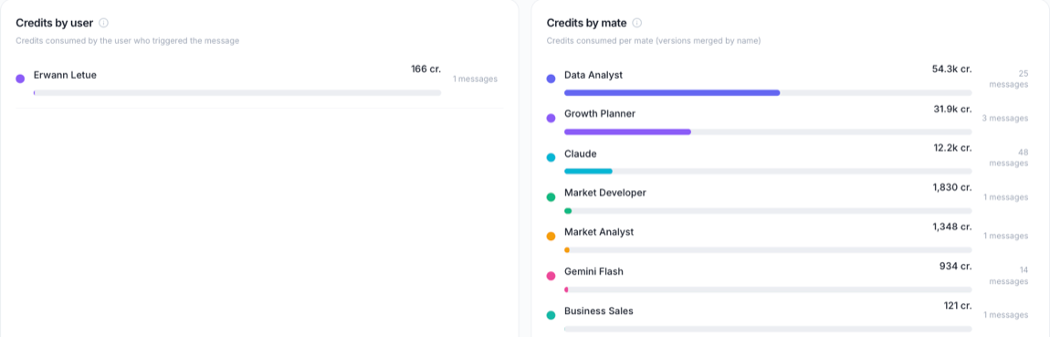Click the purple dot next to Growth Planner
This screenshot has width=1050, height=337.
(x=551, y=118)
